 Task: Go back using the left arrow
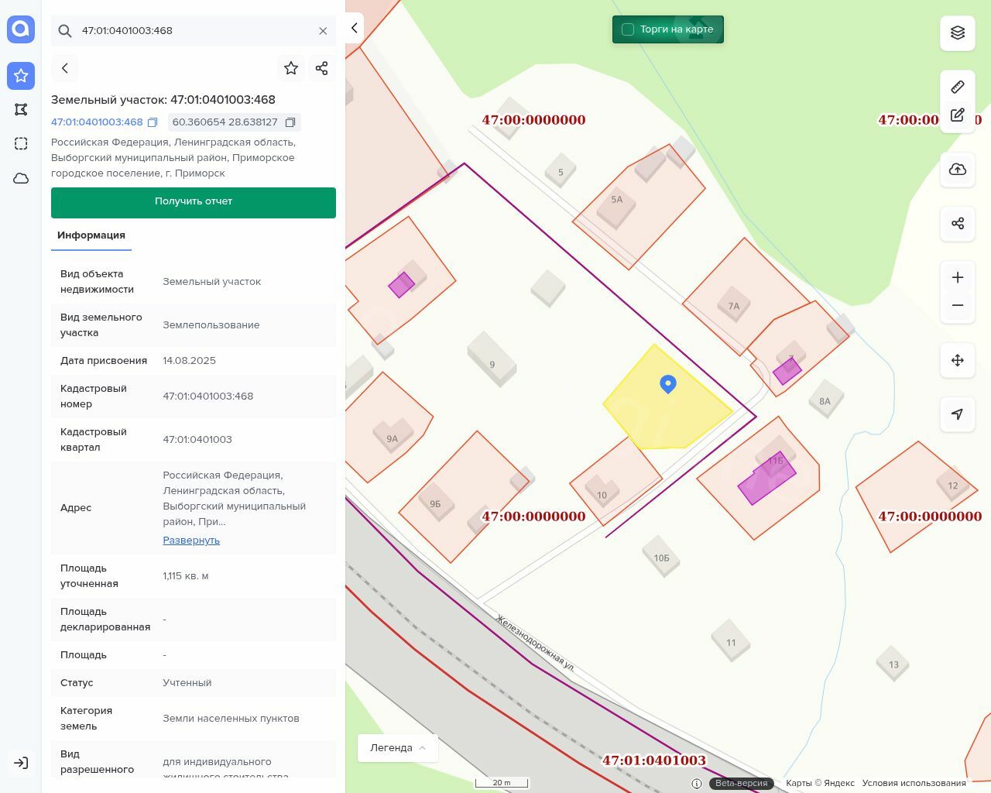tap(65, 68)
